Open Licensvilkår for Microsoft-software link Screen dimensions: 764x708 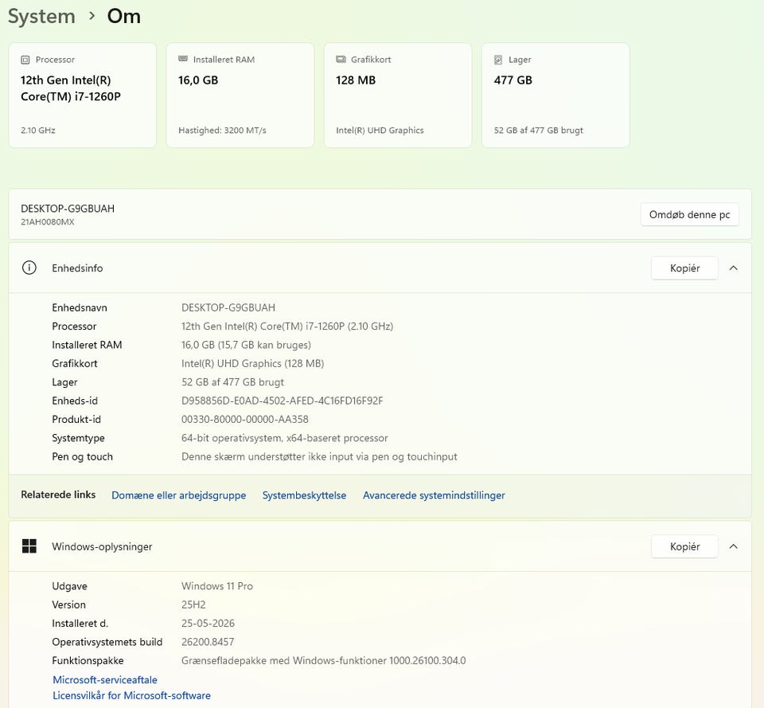pyautogui.click(x=131, y=695)
